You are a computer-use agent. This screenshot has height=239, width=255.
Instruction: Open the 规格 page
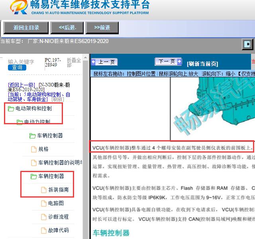43,149
